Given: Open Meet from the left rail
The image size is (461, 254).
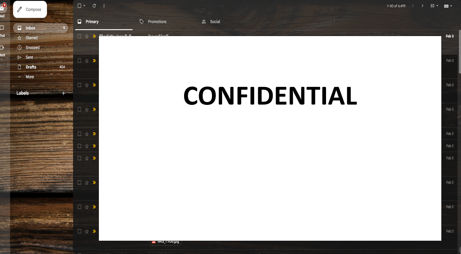Looking at the screenshot, I should tap(2, 50).
